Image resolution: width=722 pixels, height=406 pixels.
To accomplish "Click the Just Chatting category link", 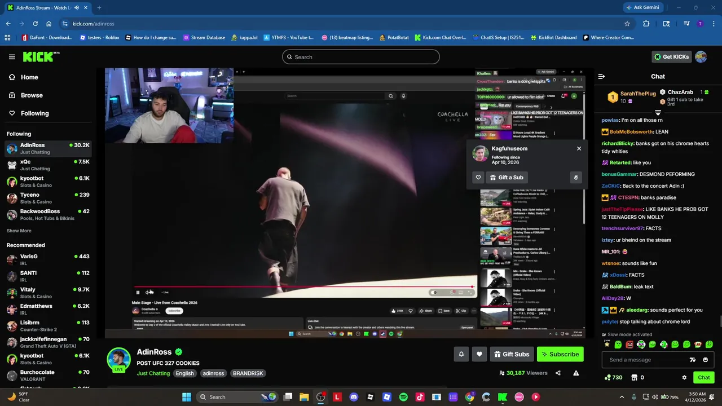I will (x=153, y=373).
